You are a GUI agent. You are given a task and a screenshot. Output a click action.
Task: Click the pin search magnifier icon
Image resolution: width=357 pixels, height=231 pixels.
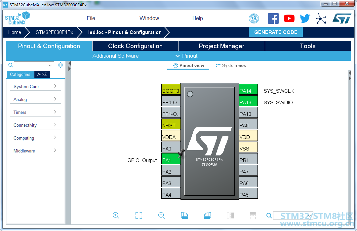(x=269, y=215)
